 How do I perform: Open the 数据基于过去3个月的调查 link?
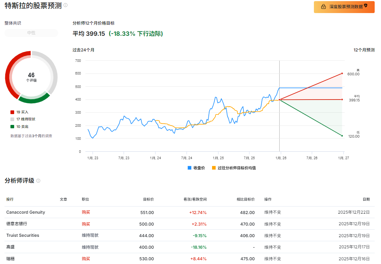point(31,136)
